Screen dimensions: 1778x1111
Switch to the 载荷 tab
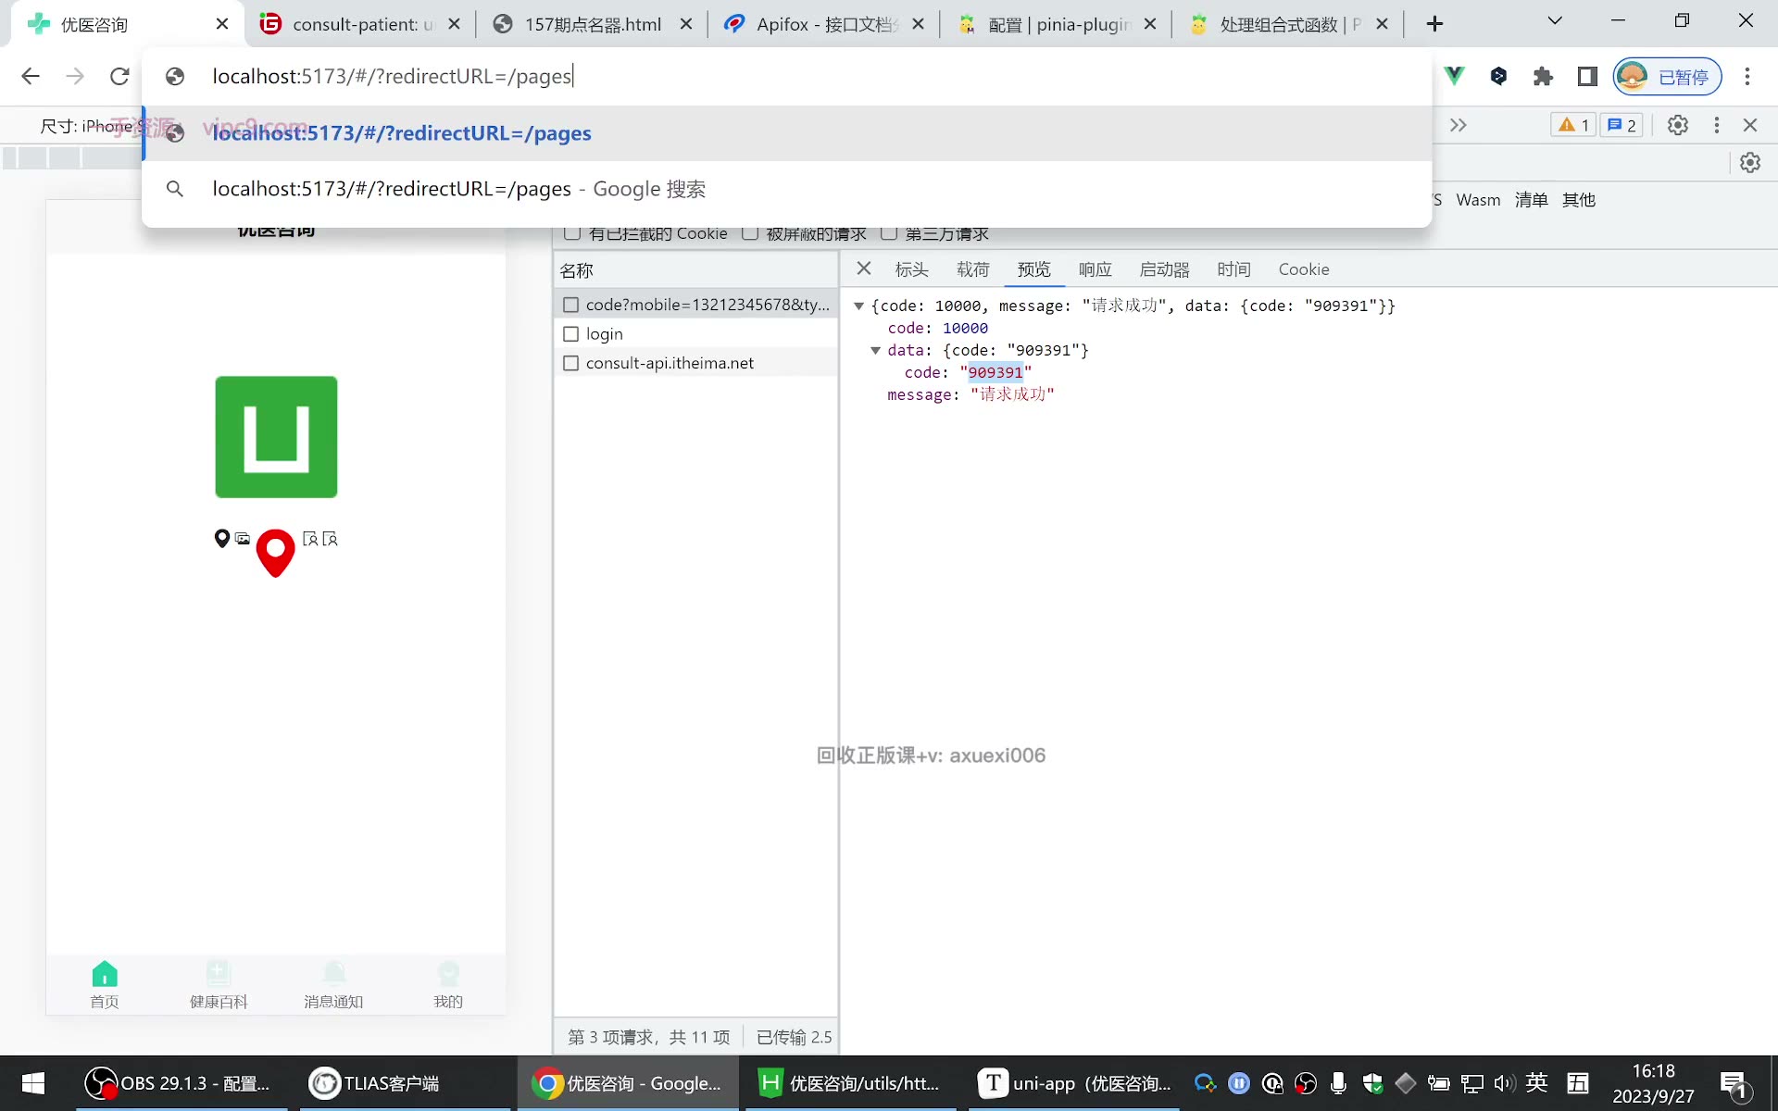(972, 269)
